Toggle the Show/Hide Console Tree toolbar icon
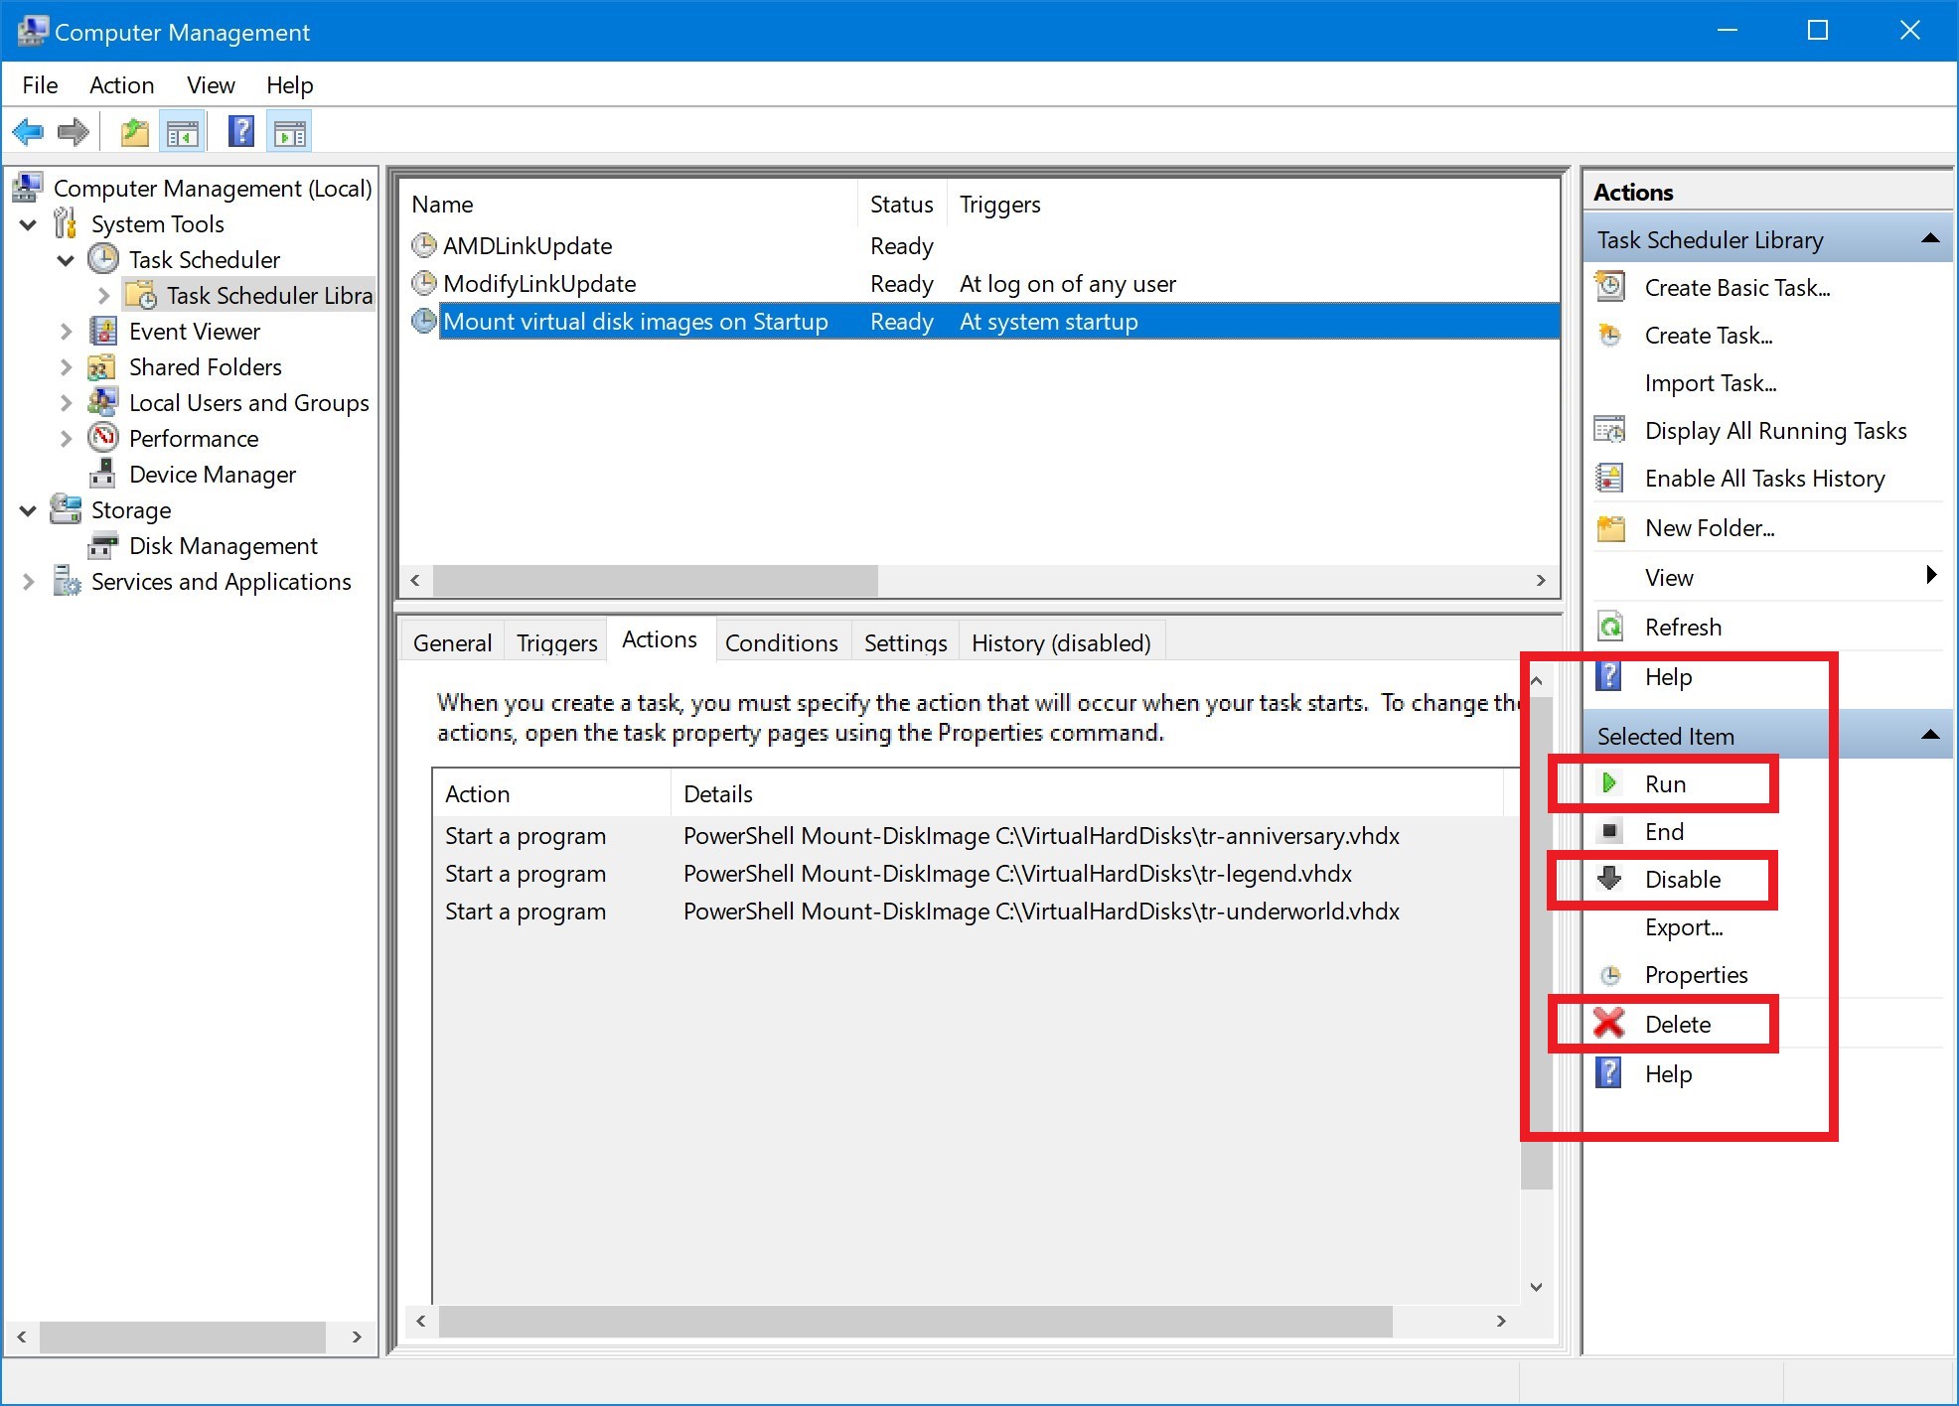 click(x=183, y=132)
